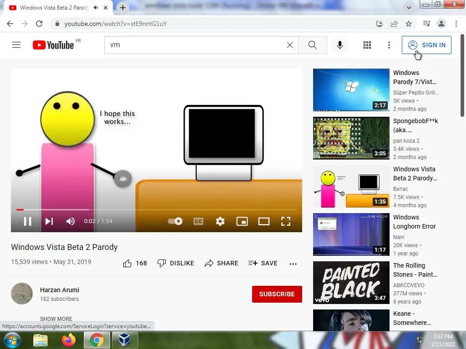Expand description with SHOW MORE
Image resolution: width=466 pixels, height=349 pixels.
coord(56,319)
